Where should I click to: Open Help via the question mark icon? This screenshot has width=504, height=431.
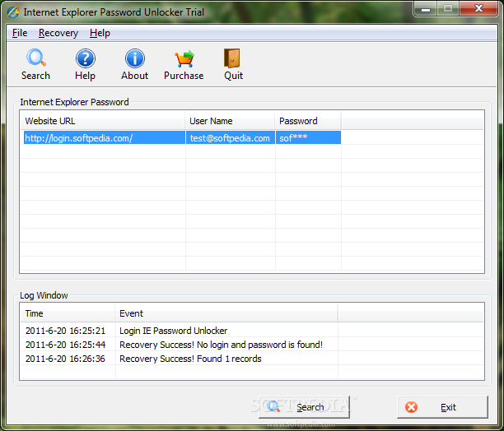tap(86, 58)
